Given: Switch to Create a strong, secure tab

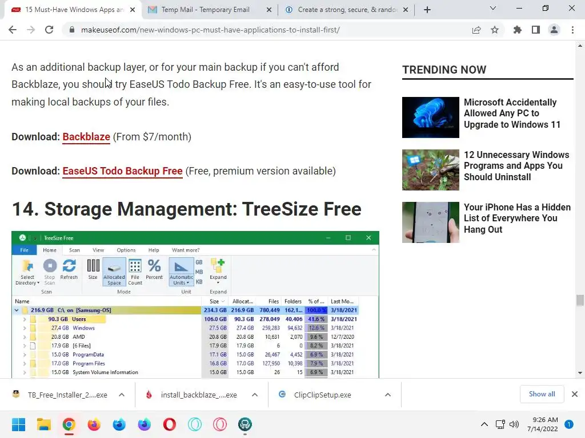Looking at the screenshot, I should click(347, 10).
